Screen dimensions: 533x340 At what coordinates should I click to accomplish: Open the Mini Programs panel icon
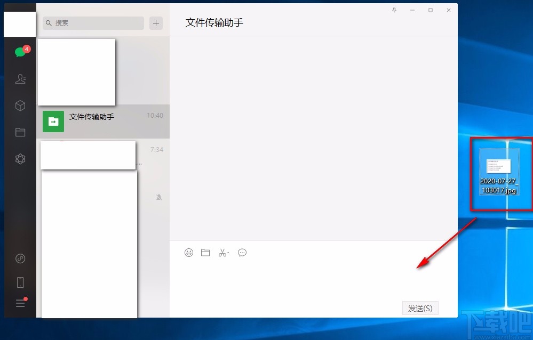(x=20, y=159)
